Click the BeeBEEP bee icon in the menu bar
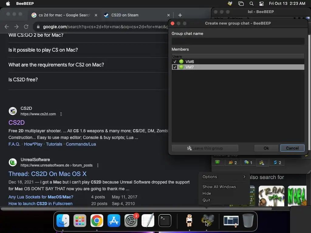311x233 pixels. [x=230, y=4]
